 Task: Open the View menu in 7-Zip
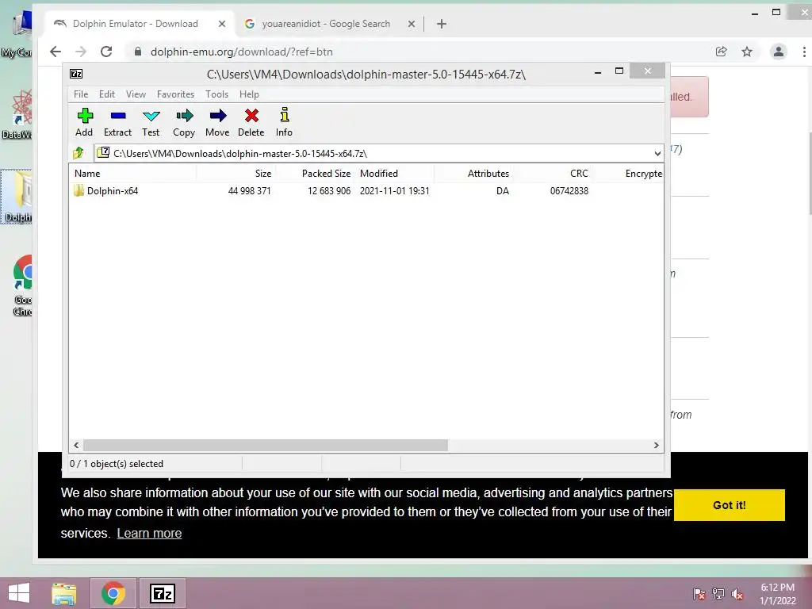click(x=136, y=94)
